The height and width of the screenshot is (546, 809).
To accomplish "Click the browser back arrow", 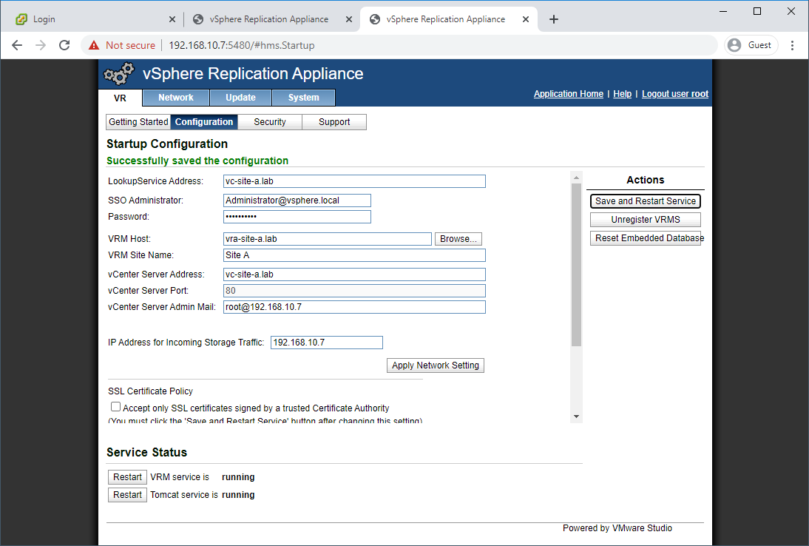I will click(17, 45).
